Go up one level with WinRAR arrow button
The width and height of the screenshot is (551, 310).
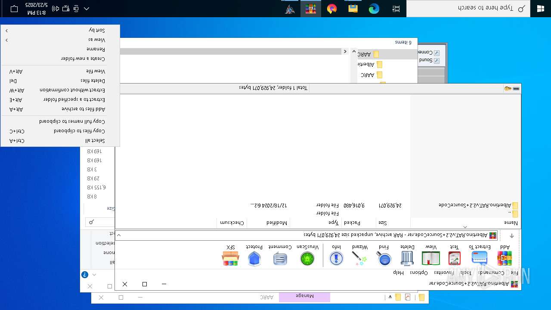[512, 236]
